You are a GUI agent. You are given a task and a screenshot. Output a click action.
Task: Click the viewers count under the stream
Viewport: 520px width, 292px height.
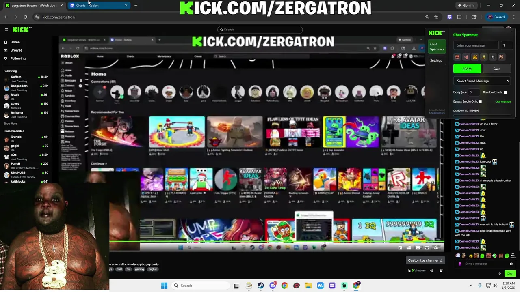pos(417,271)
